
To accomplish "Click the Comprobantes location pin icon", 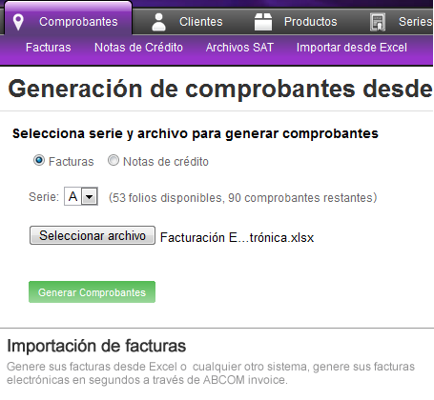I will (x=18, y=22).
